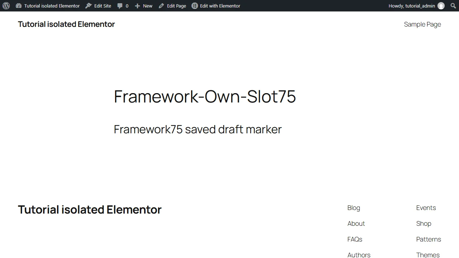Click the Framework-Own-Slot75 page heading
The image size is (459, 258).
(x=205, y=96)
